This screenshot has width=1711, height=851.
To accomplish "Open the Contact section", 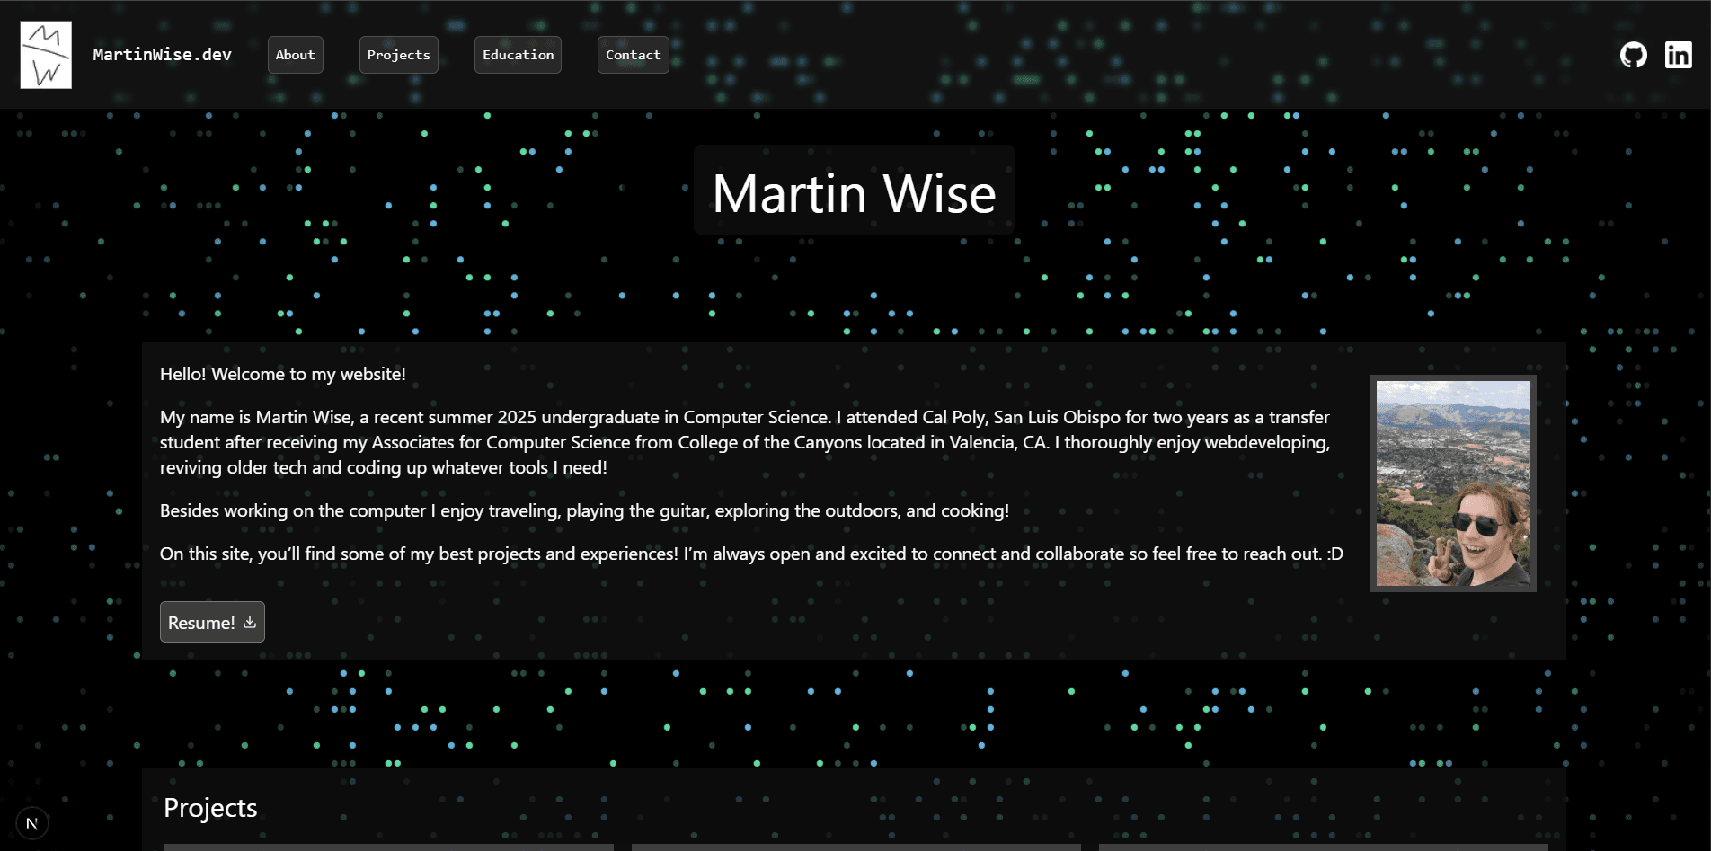I will pyautogui.click(x=633, y=55).
